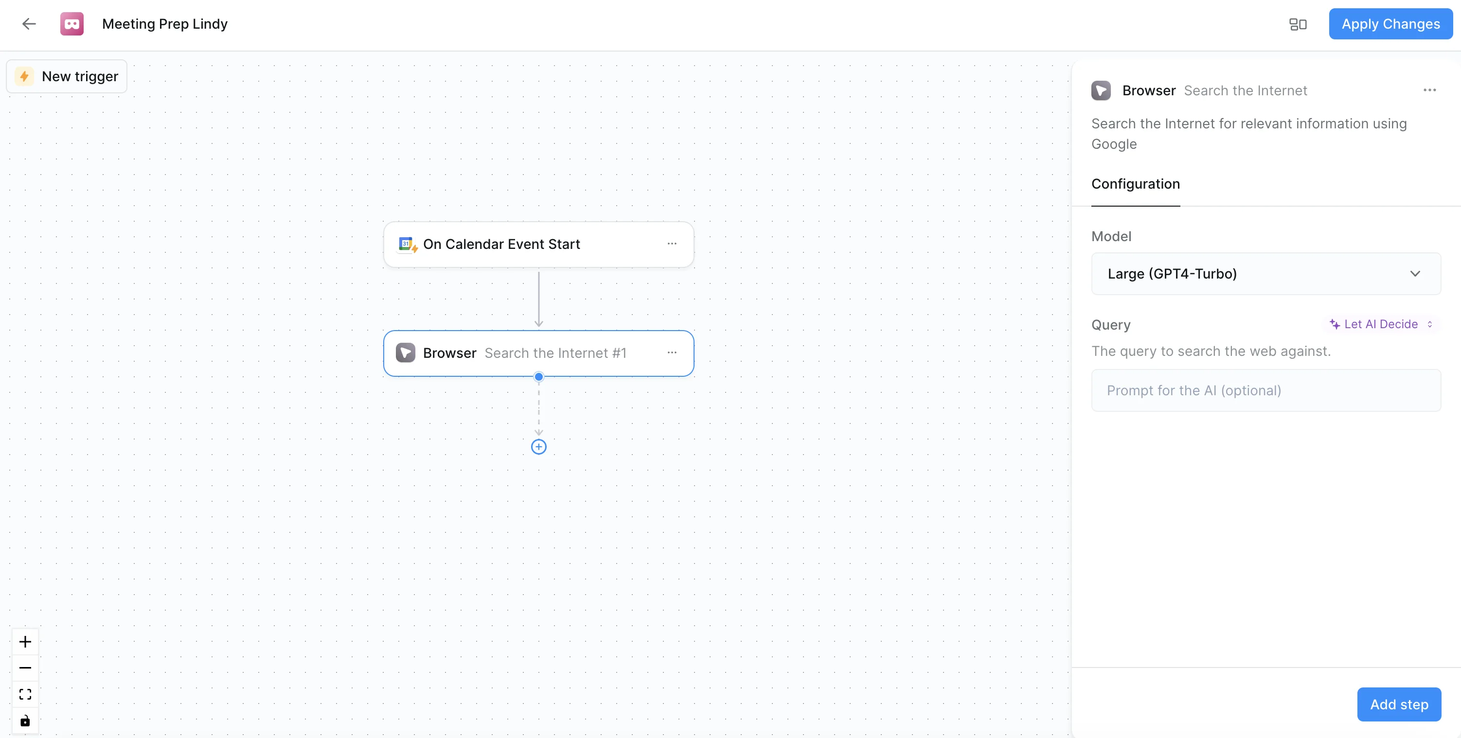The width and height of the screenshot is (1461, 738).
Task: Change Let AI Decide query mode
Action: click(1381, 324)
